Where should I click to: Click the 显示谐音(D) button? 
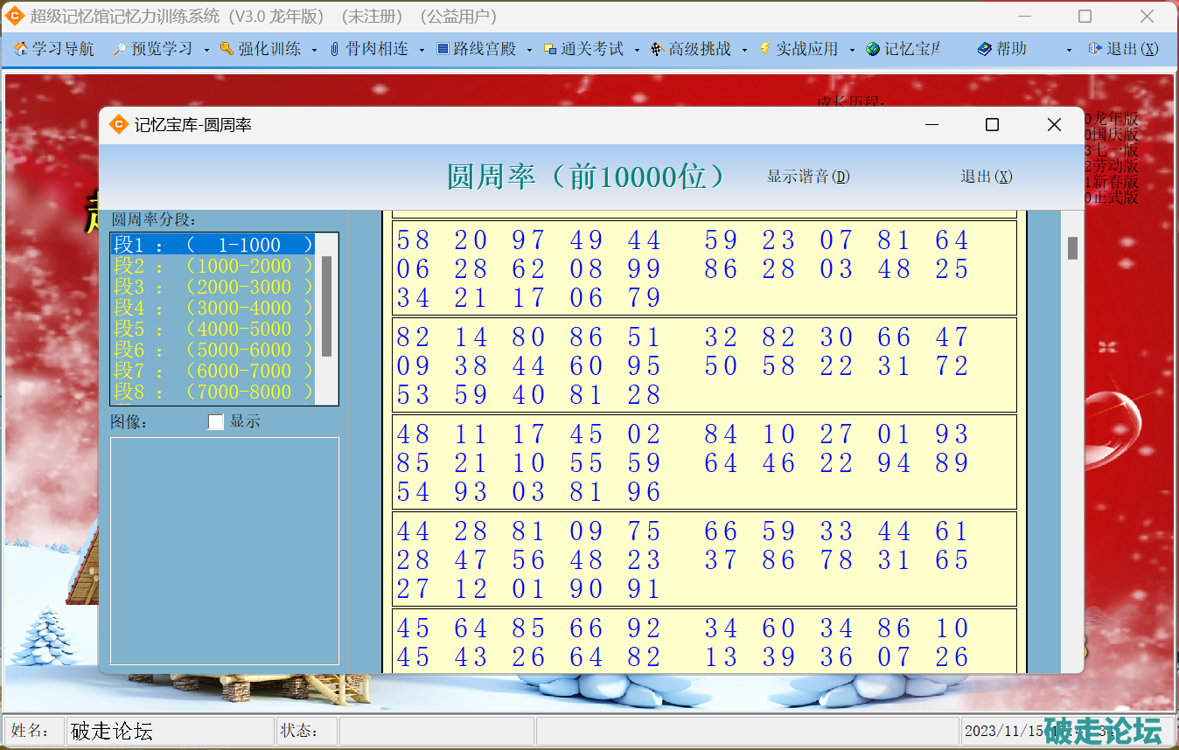click(x=808, y=177)
